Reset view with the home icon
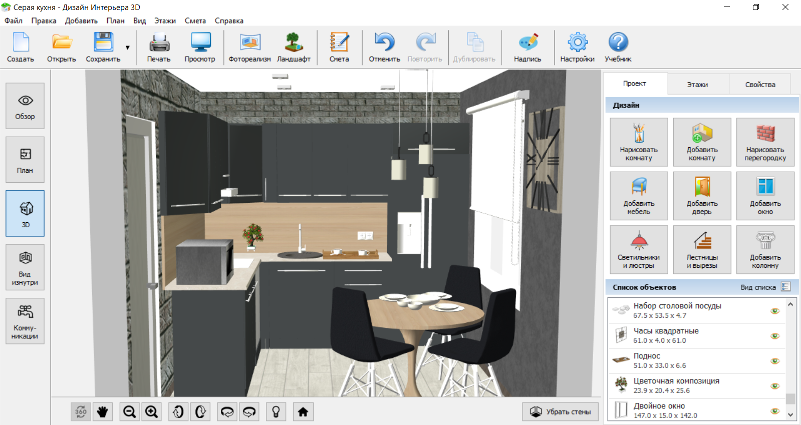Image resolution: width=801 pixels, height=425 pixels. [303, 411]
